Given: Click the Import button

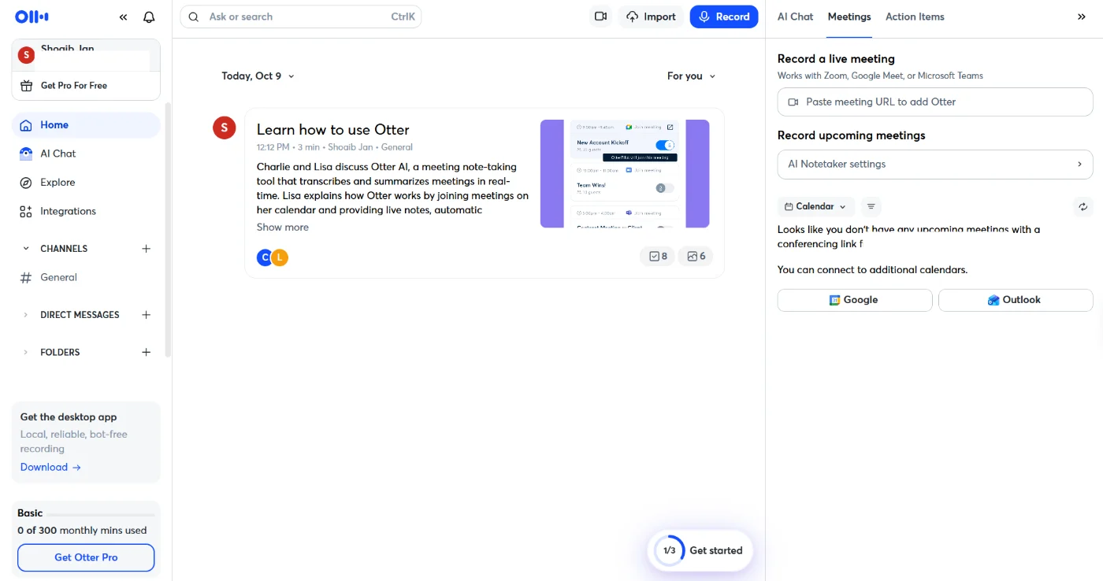Looking at the screenshot, I should click(x=651, y=17).
